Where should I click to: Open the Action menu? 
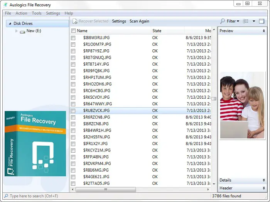[21, 13]
